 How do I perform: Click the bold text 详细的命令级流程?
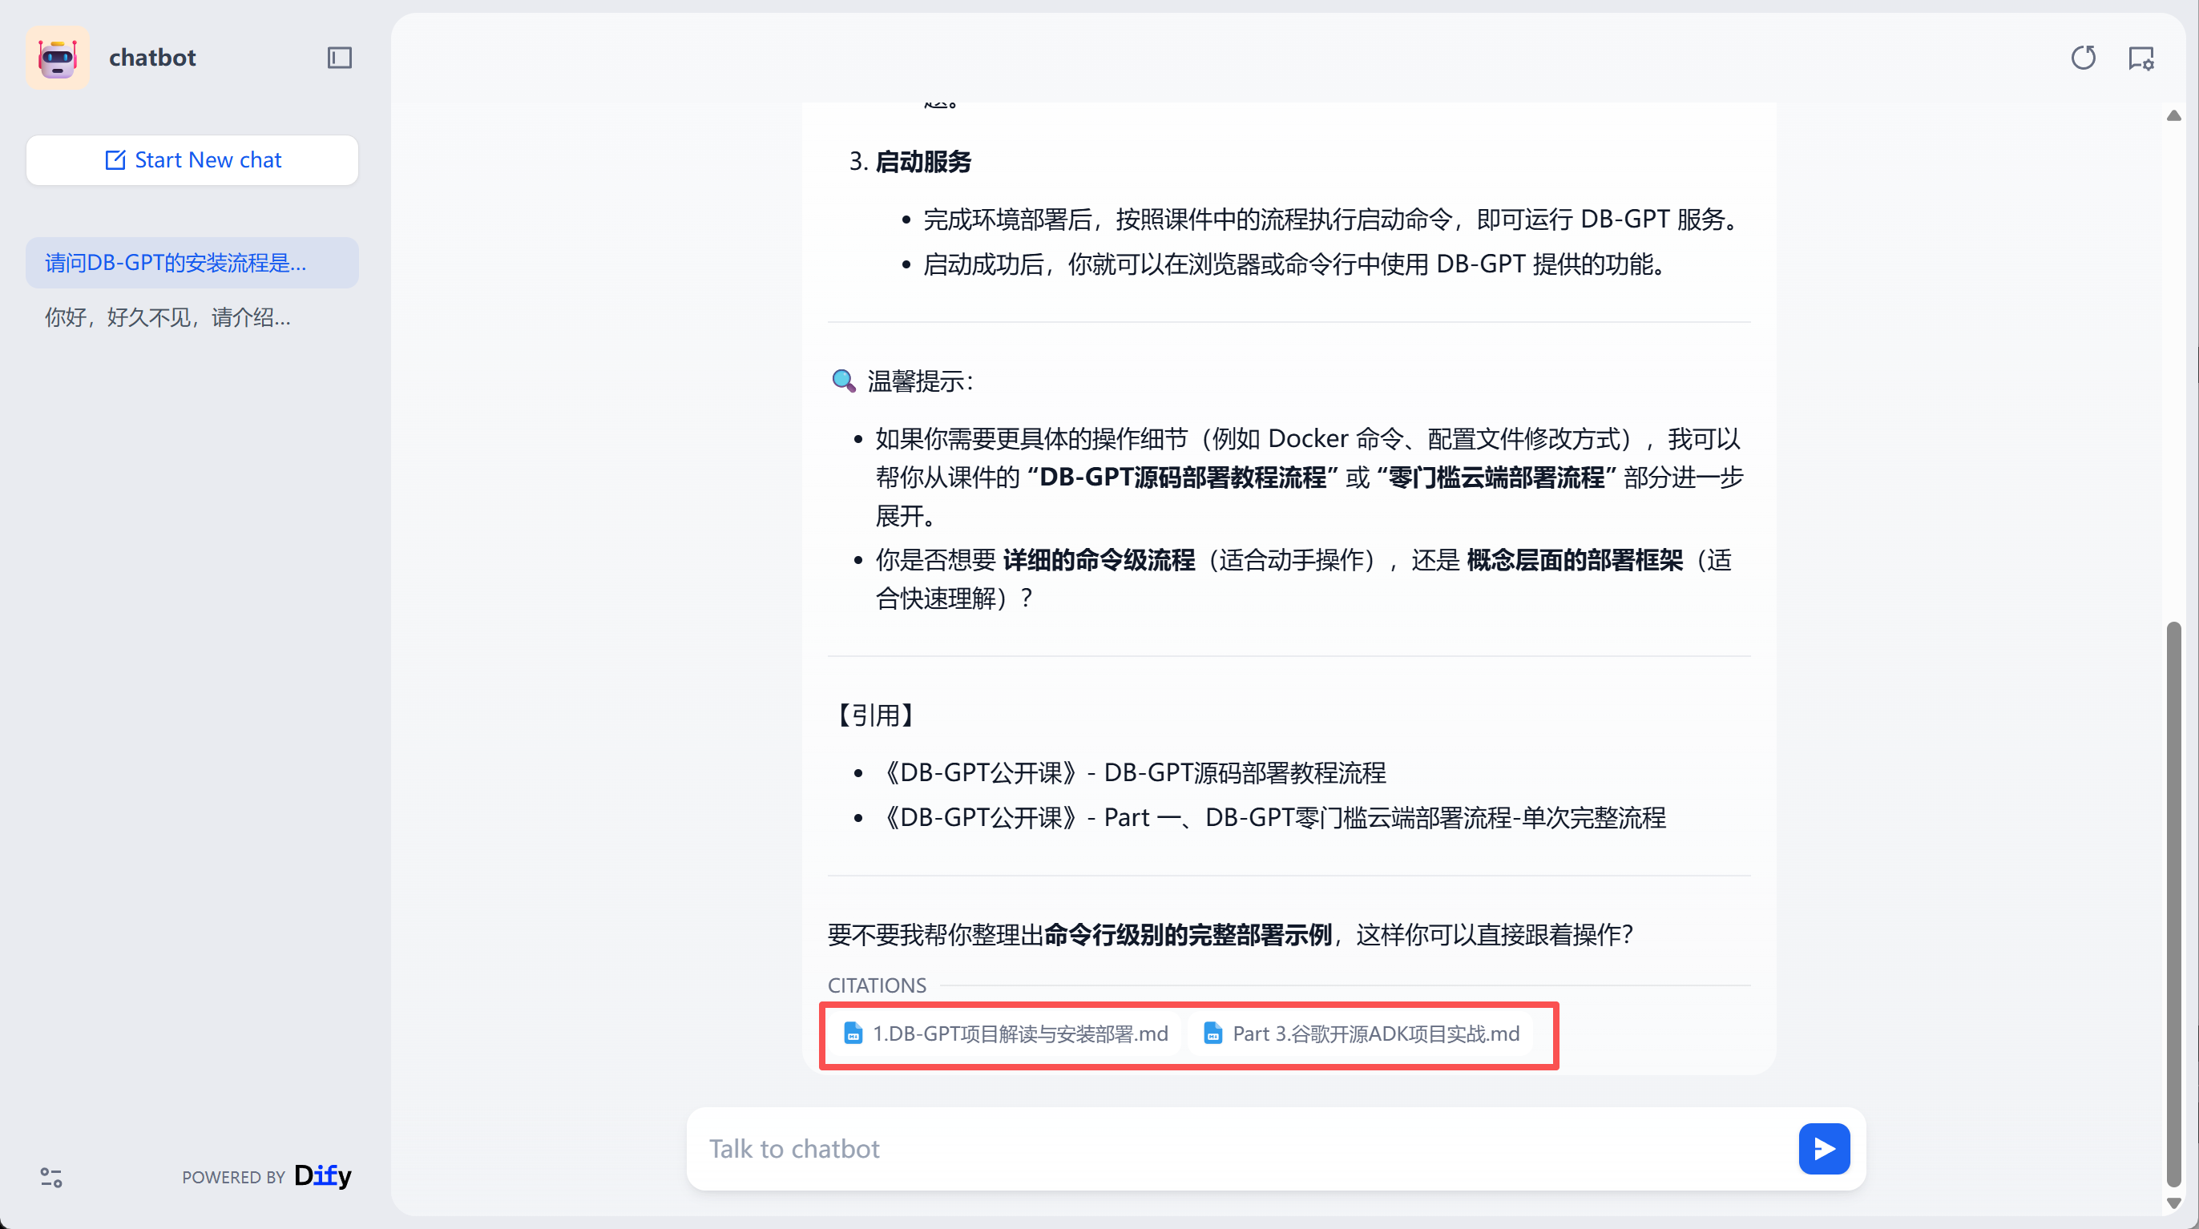(x=1099, y=561)
